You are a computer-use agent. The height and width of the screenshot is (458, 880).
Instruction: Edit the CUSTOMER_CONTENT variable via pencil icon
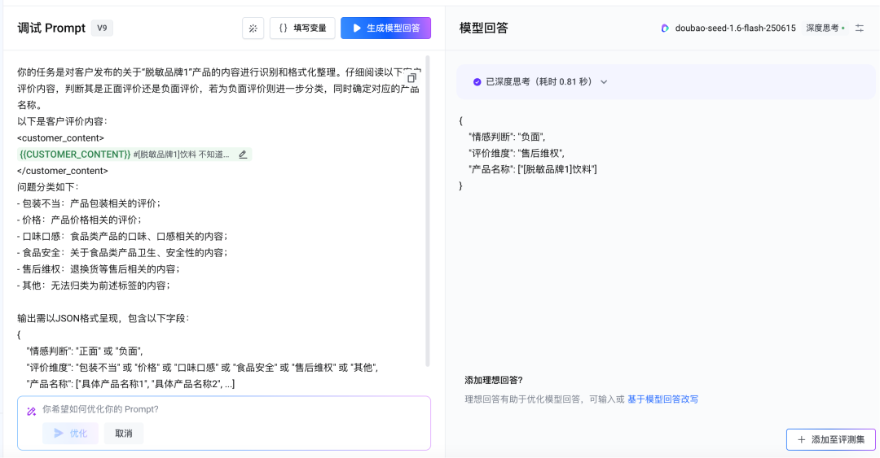point(243,155)
